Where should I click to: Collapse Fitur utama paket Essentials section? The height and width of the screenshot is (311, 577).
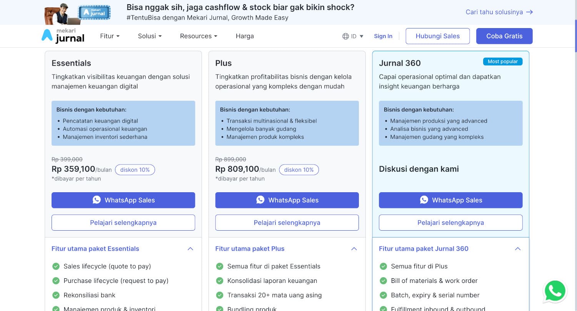[190, 249]
